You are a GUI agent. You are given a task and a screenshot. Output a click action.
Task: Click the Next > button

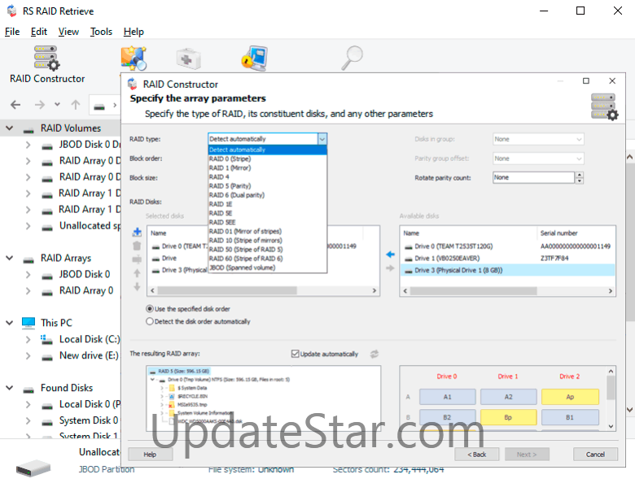pyautogui.click(x=527, y=455)
